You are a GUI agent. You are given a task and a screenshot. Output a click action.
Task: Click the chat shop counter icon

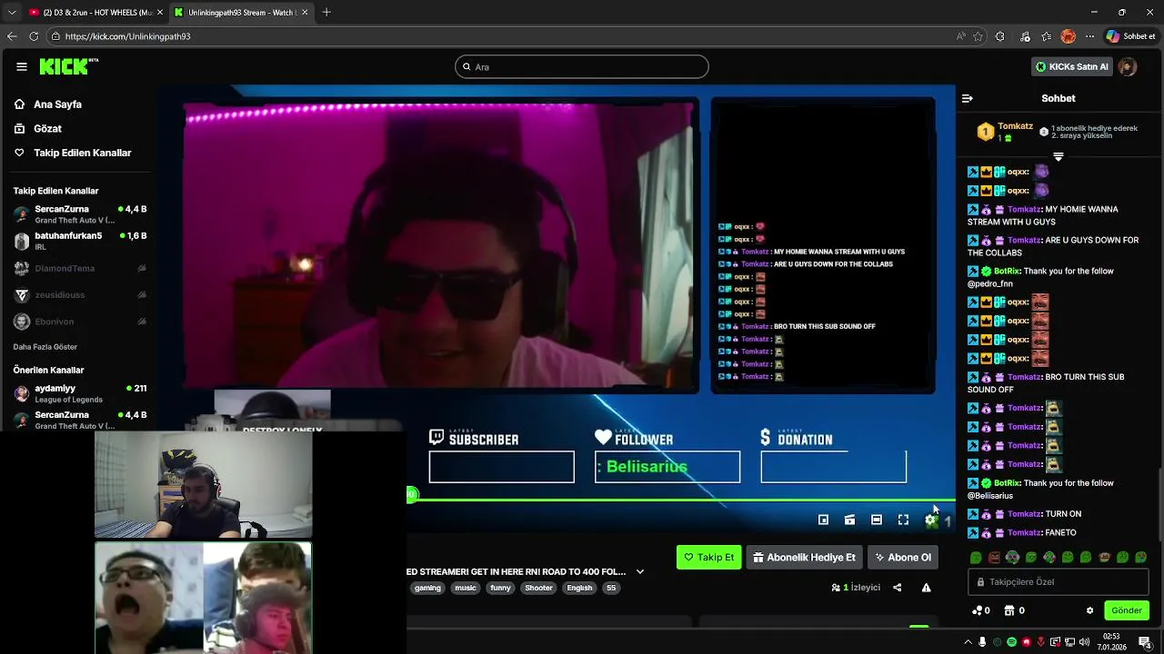(x=1014, y=610)
